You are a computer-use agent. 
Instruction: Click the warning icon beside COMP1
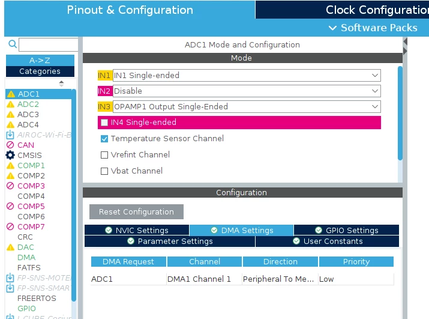coord(10,166)
